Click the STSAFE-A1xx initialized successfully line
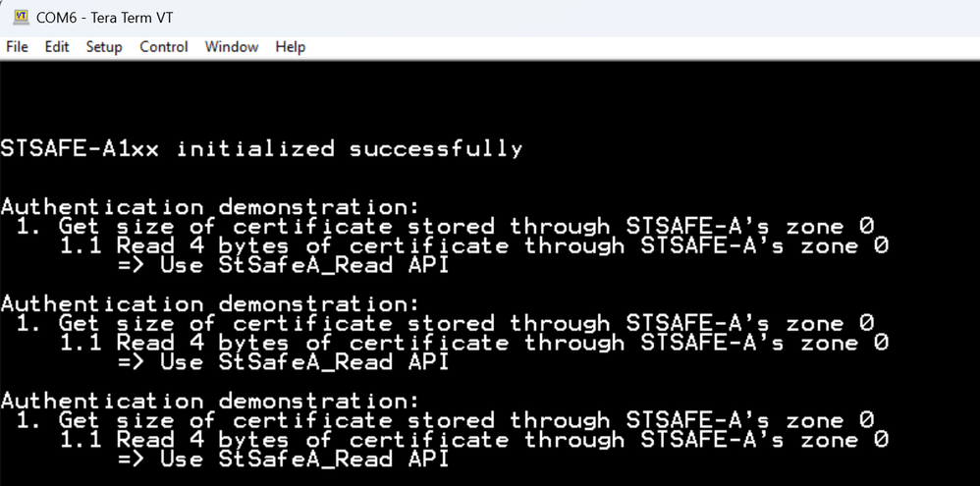The width and height of the screenshot is (980, 486). click(x=261, y=149)
